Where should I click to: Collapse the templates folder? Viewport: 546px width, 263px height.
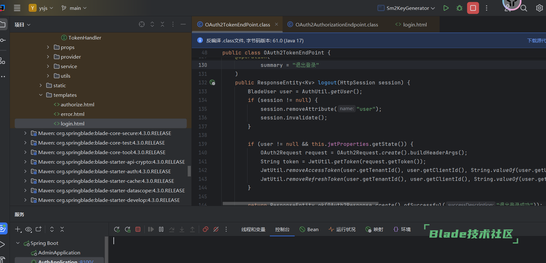coord(40,95)
